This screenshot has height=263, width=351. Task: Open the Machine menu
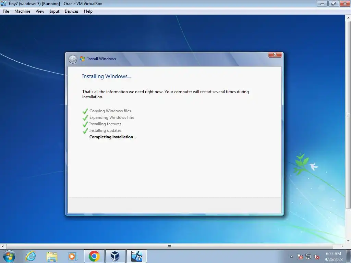click(x=22, y=11)
